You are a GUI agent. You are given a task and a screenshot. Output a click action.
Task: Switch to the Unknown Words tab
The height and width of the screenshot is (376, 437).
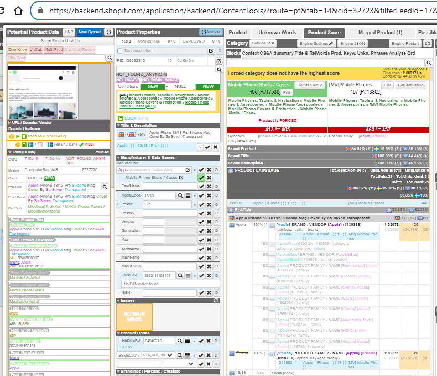pyautogui.click(x=277, y=33)
